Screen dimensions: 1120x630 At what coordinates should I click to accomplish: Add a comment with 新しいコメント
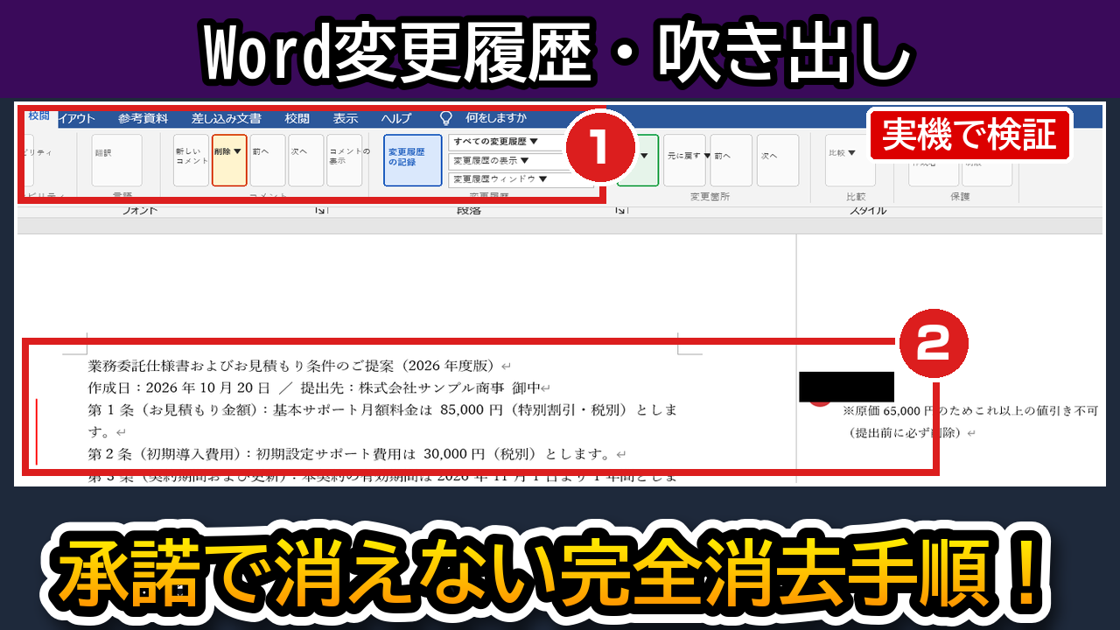[x=191, y=160]
